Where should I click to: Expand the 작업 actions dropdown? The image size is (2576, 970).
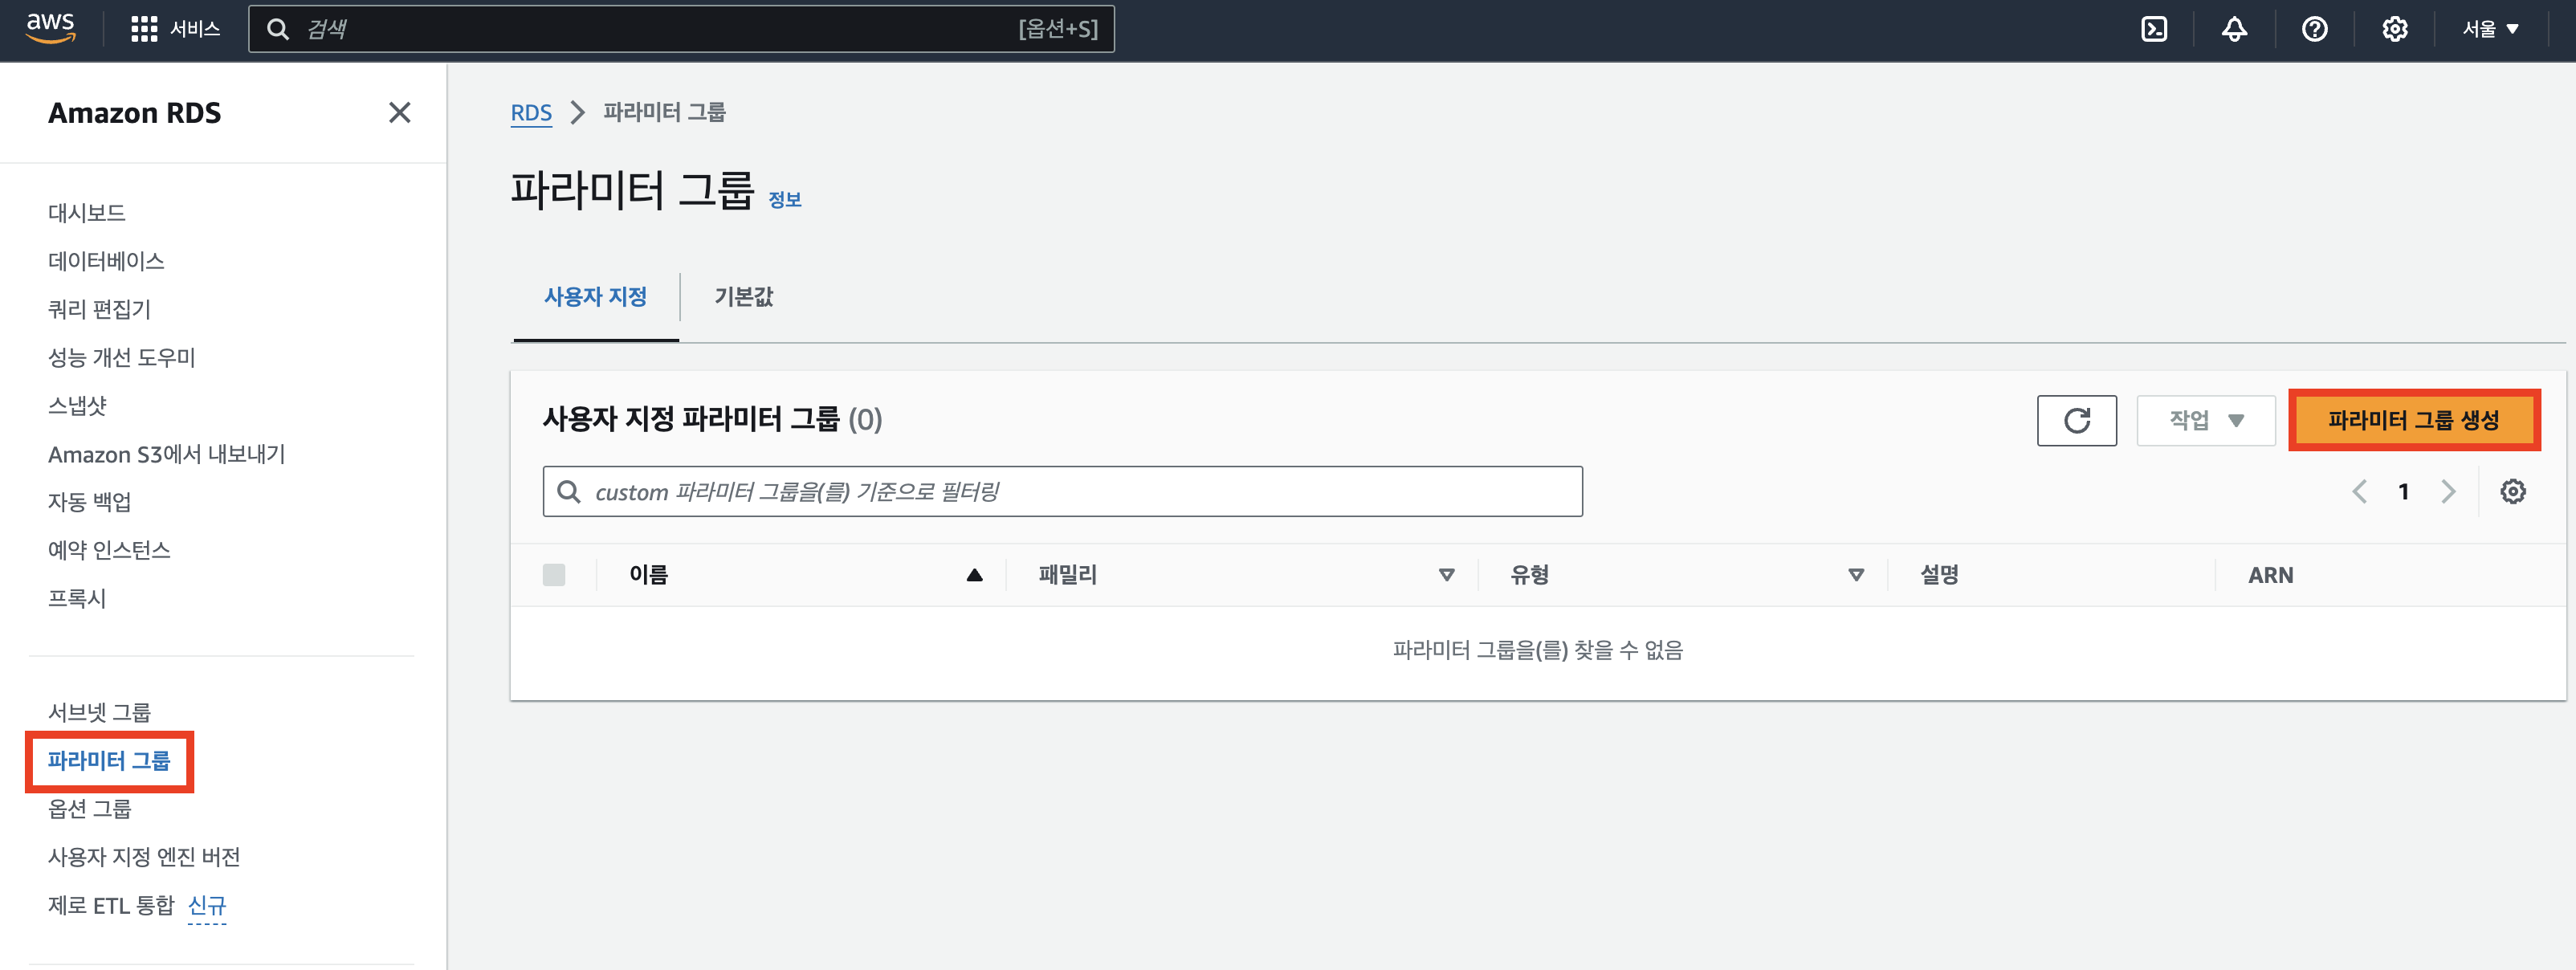[x=2205, y=420]
